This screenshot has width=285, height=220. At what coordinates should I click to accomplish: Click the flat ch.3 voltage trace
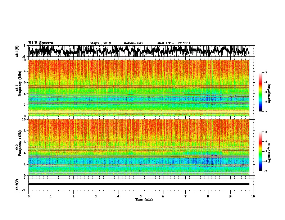[x=139, y=184]
